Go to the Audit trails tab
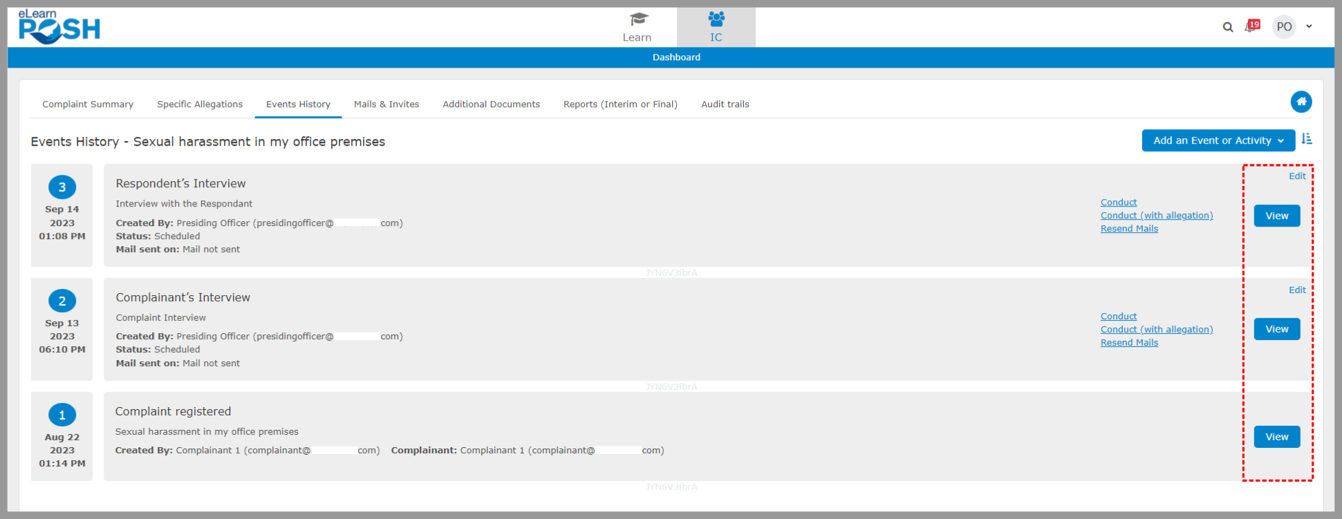Screen dimensions: 1342x519 point(725,104)
